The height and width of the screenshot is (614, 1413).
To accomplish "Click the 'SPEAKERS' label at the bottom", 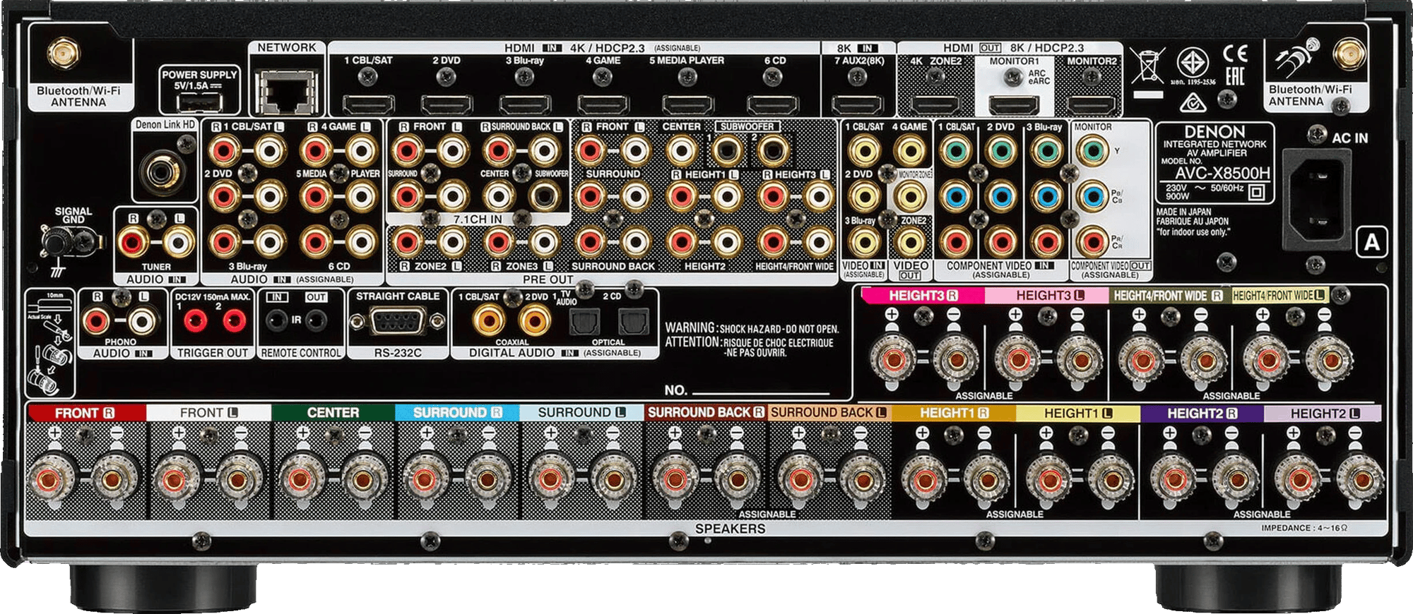I will pyautogui.click(x=730, y=529).
